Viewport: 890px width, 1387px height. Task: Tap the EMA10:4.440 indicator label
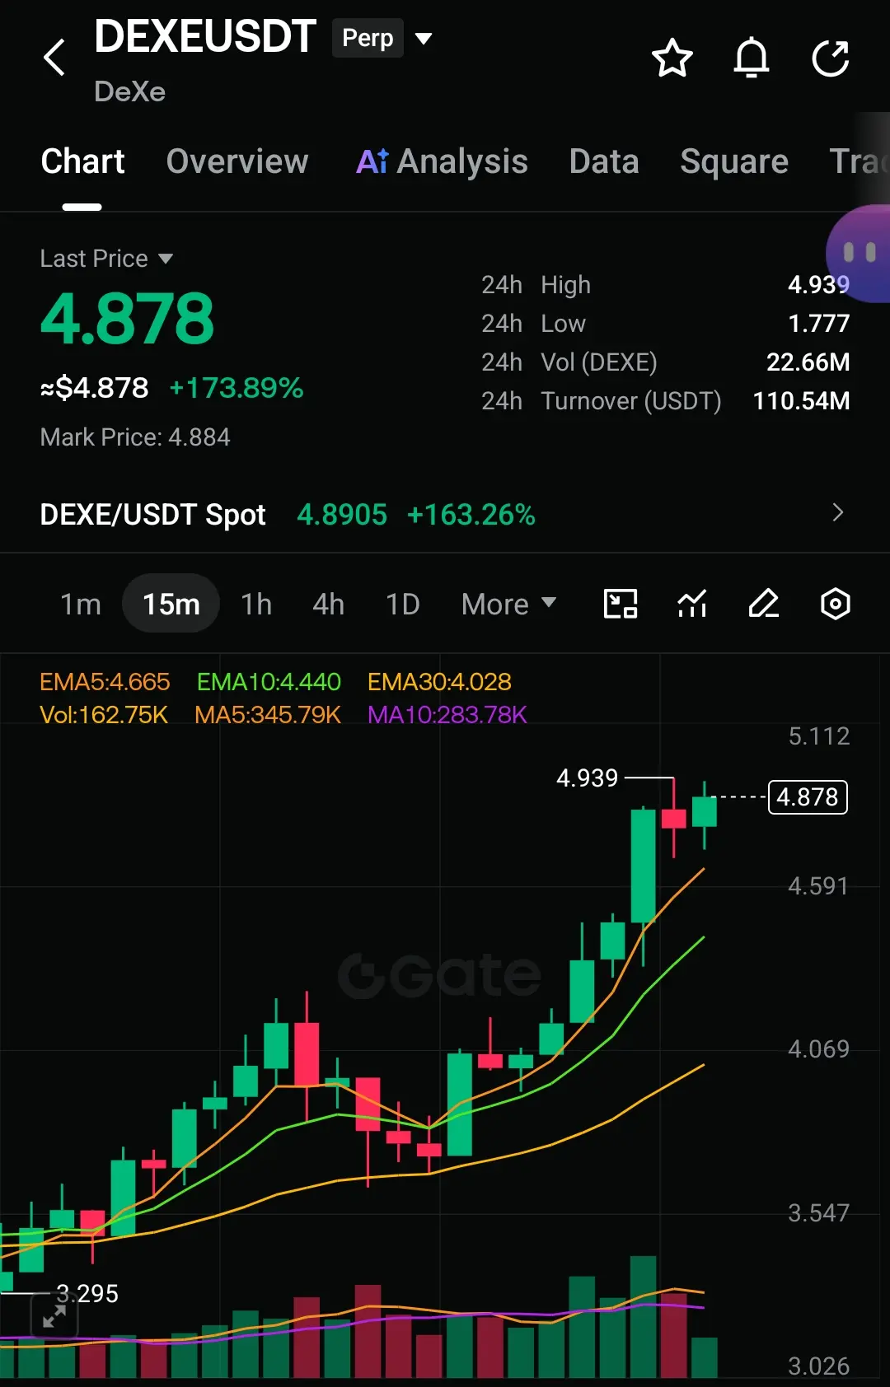pos(269,682)
